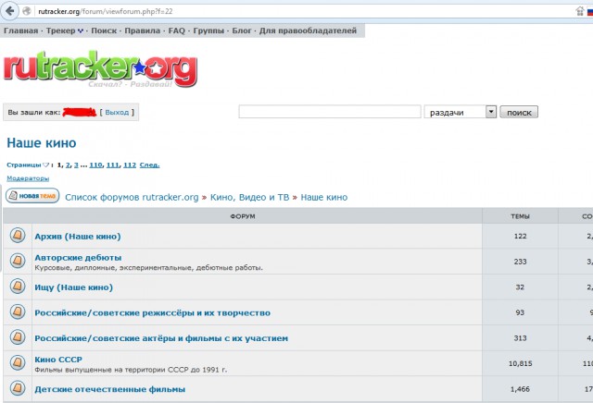
Task: Open the Архив (Наше кино) forum
Action: tap(78, 237)
